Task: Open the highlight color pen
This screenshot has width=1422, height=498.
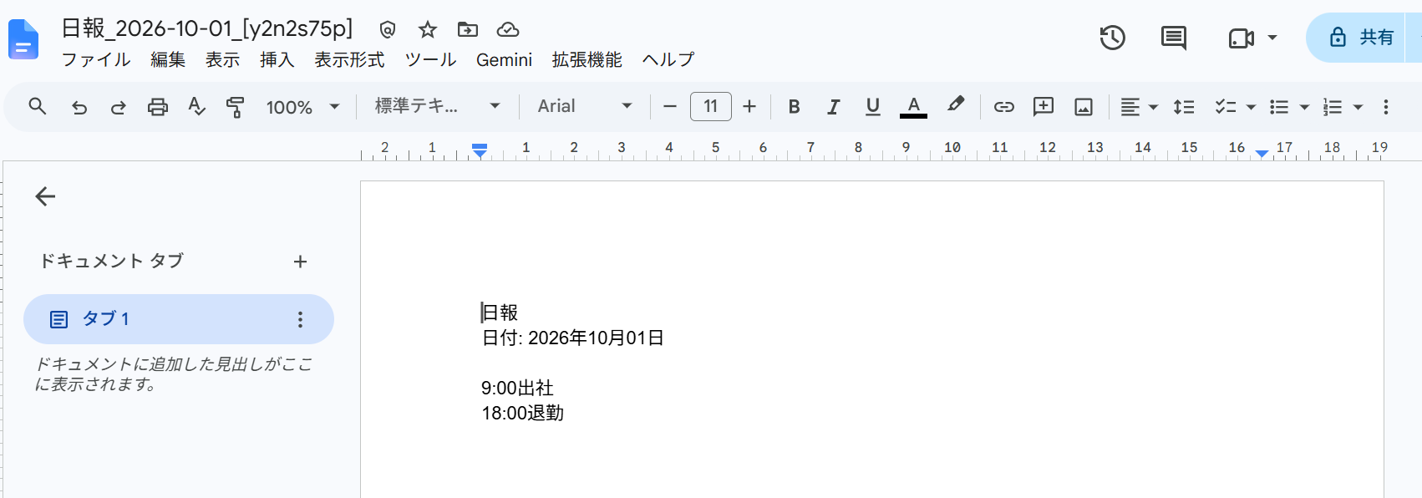Action: pos(956,105)
